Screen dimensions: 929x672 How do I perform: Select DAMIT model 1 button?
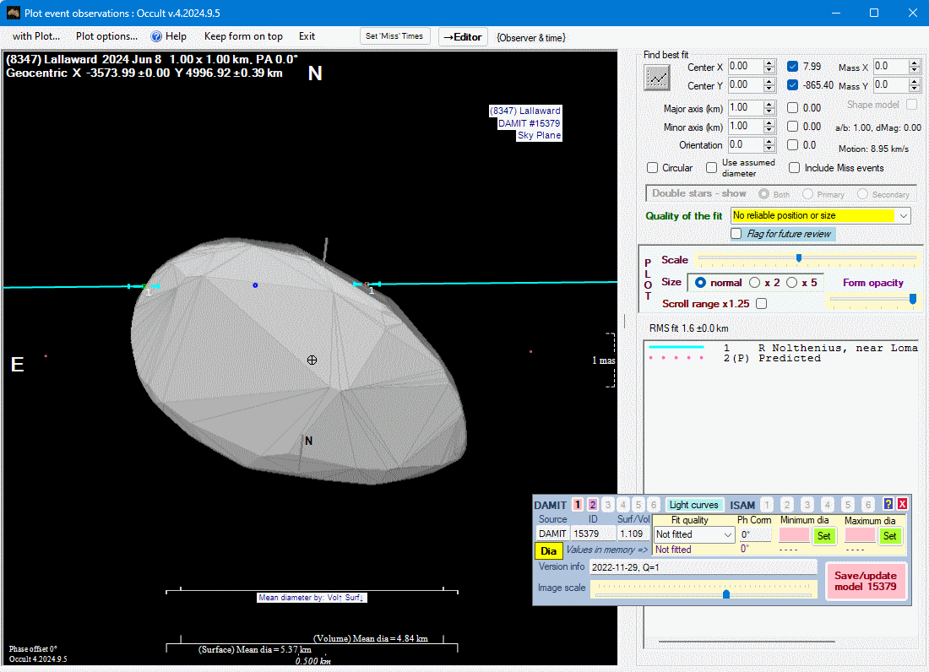[x=578, y=505]
